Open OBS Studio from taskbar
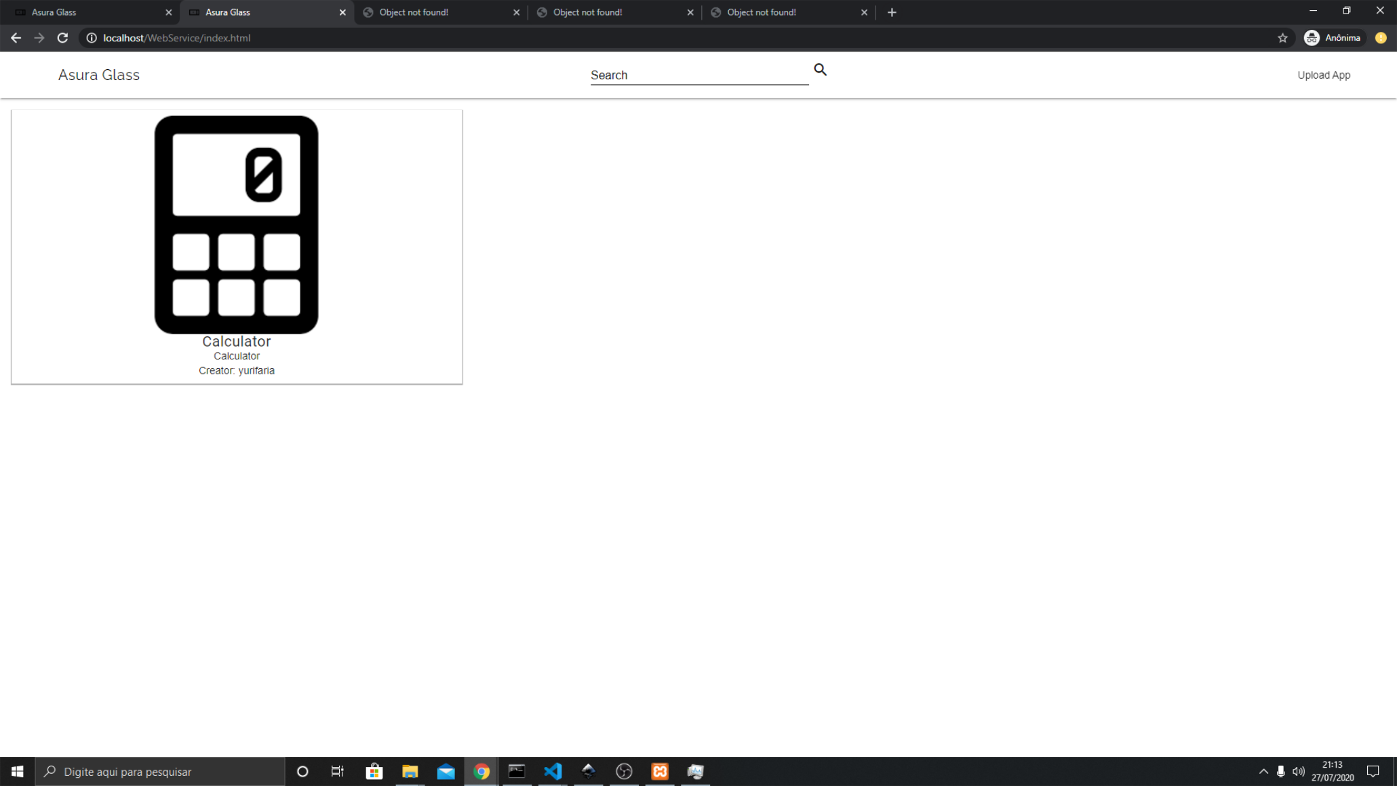The width and height of the screenshot is (1397, 786). pyautogui.click(x=624, y=771)
